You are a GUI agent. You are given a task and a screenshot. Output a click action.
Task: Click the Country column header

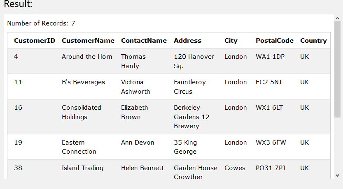(313, 40)
